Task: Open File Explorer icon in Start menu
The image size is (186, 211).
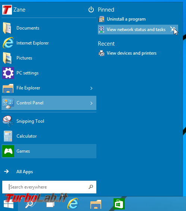Action: click(x=8, y=88)
